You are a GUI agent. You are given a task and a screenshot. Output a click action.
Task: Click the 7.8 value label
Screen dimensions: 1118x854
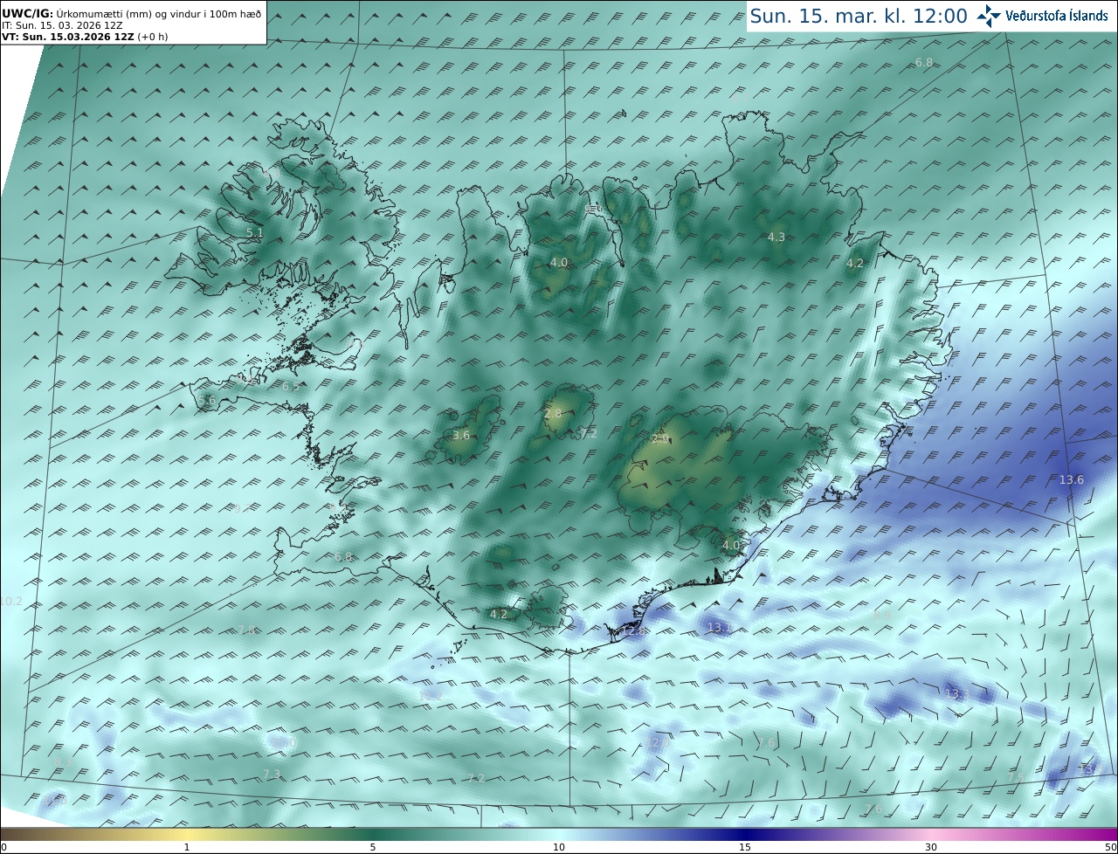(x=245, y=630)
